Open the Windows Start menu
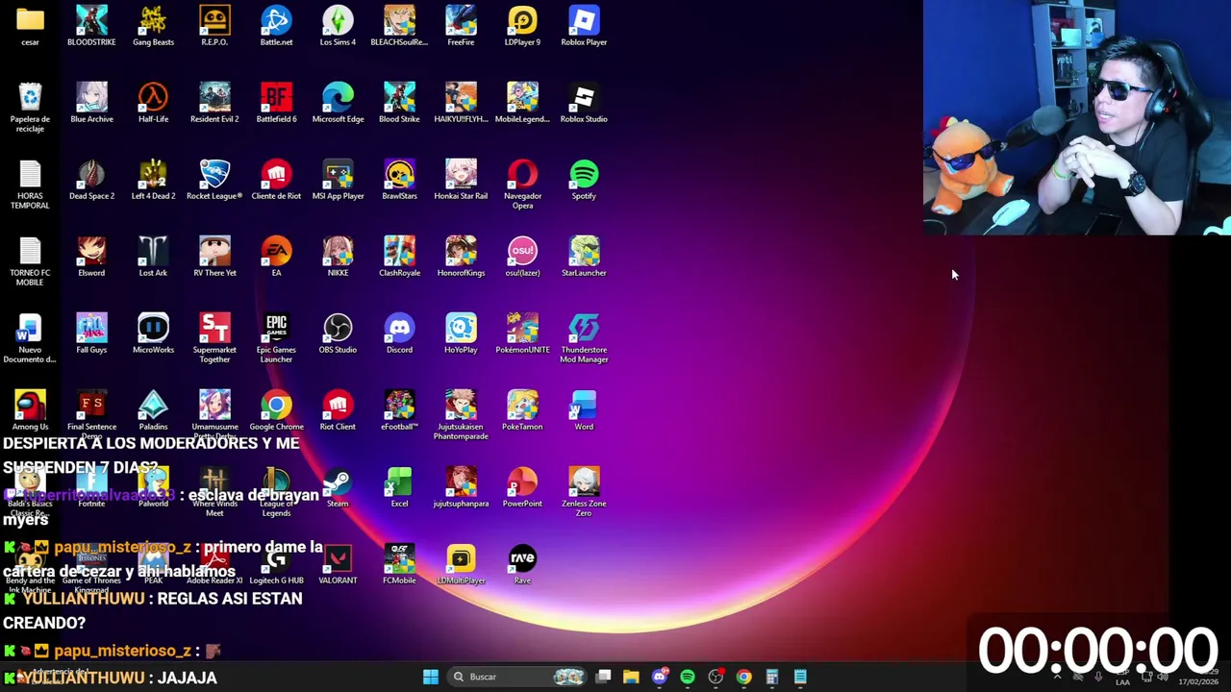This screenshot has width=1231, height=692. click(431, 677)
